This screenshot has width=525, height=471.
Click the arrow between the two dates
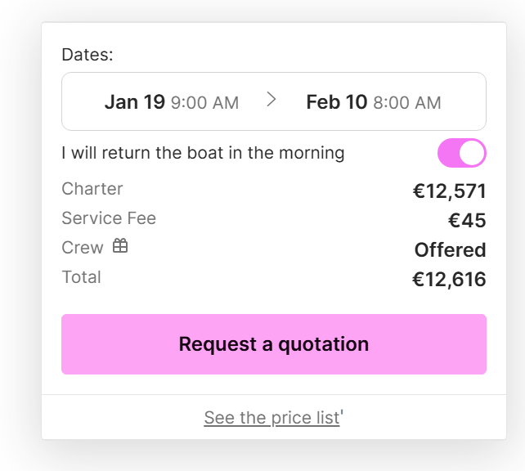272,100
